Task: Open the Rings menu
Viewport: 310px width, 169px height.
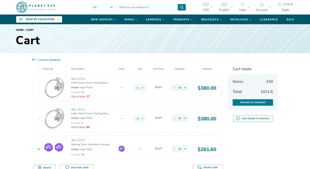Action: pos(131,19)
